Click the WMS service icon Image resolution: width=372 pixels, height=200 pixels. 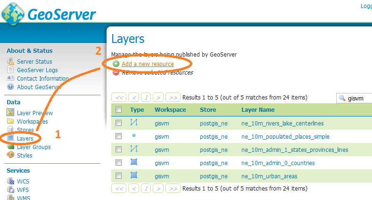coord(10,197)
